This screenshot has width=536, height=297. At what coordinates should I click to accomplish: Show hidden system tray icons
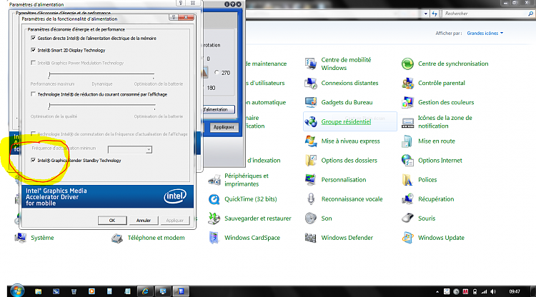[x=437, y=291]
